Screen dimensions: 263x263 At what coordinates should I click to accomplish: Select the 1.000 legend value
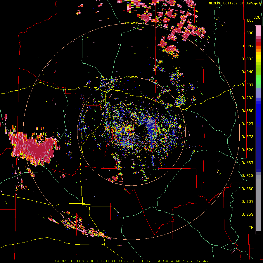[x=248, y=33]
